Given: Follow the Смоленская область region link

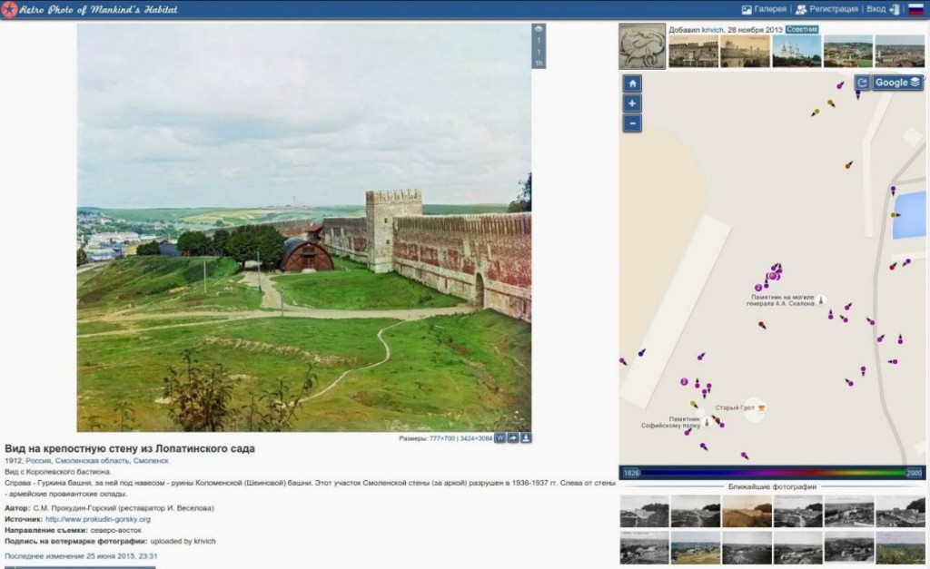Looking at the screenshot, I should click(x=92, y=461).
